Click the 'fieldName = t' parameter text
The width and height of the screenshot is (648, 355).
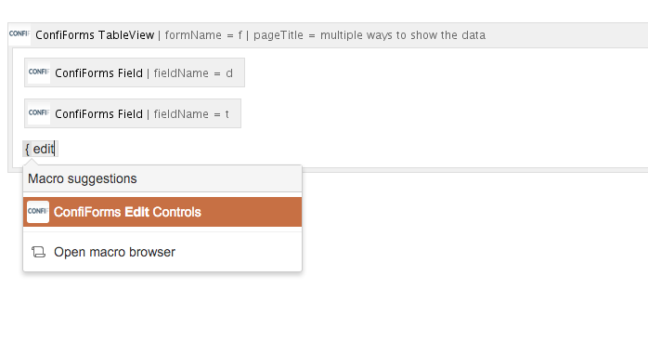click(x=191, y=114)
